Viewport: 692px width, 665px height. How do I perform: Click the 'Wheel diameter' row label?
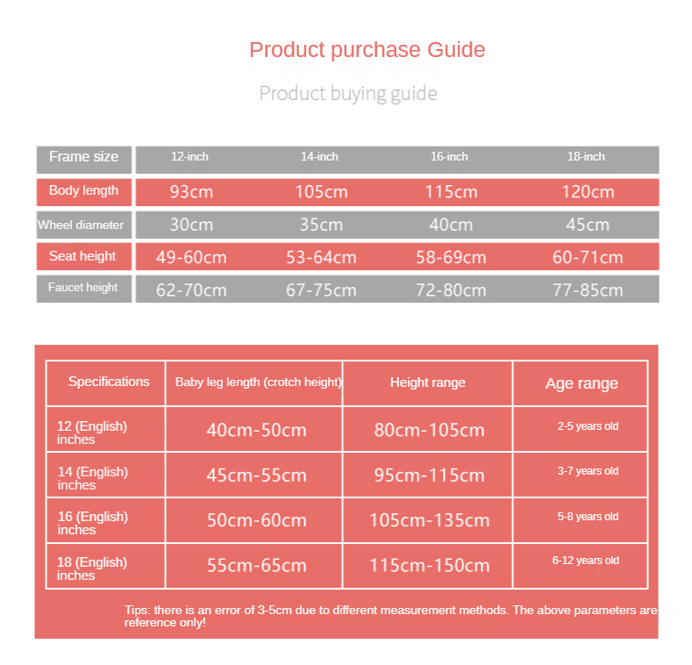pyautogui.click(x=82, y=225)
